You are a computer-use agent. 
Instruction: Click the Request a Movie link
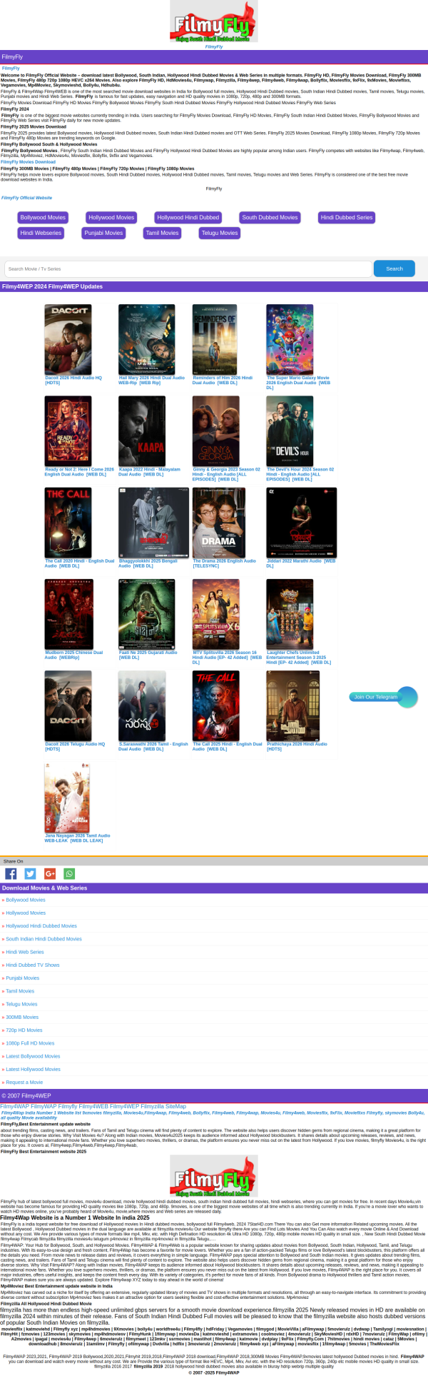pos(24,1082)
